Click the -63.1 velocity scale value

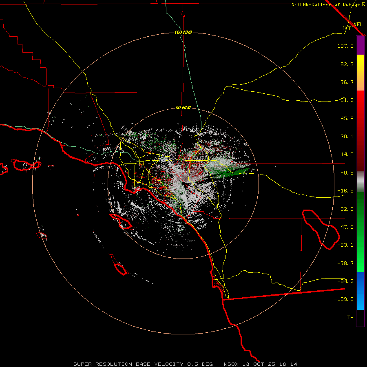(345, 245)
